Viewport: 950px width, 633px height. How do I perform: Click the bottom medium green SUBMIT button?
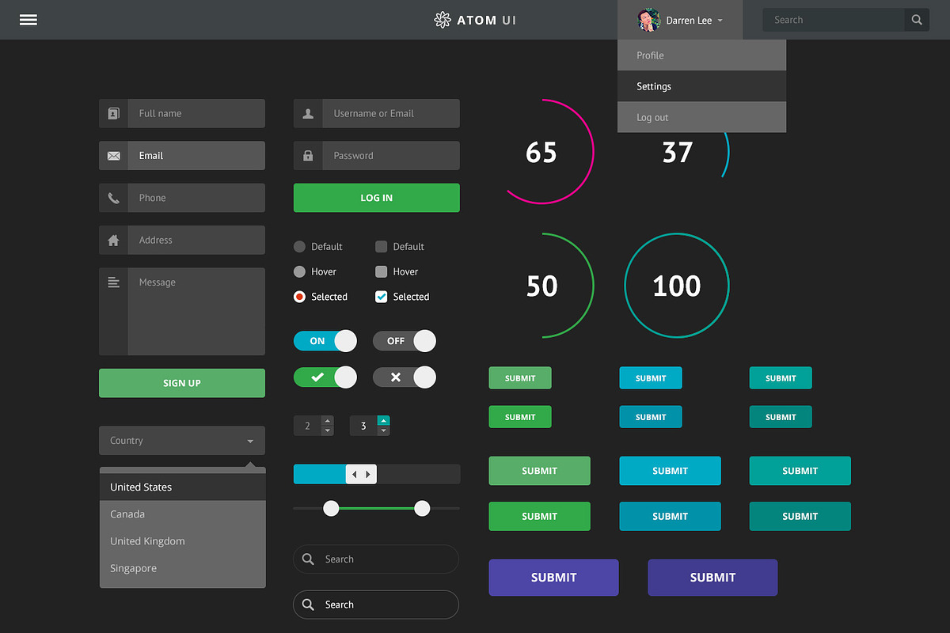539,516
